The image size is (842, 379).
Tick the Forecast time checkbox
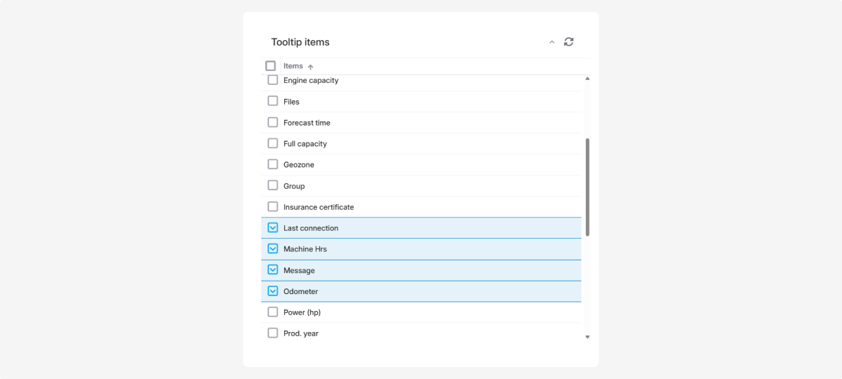click(x=273, y=122)
